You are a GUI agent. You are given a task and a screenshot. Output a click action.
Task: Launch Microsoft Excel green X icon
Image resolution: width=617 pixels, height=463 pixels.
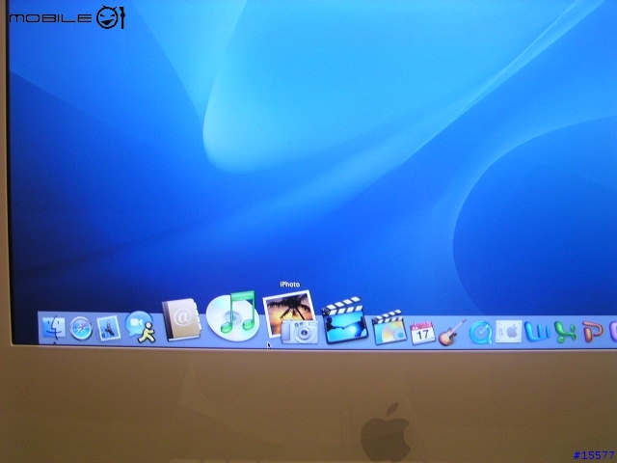pos(565,332)
